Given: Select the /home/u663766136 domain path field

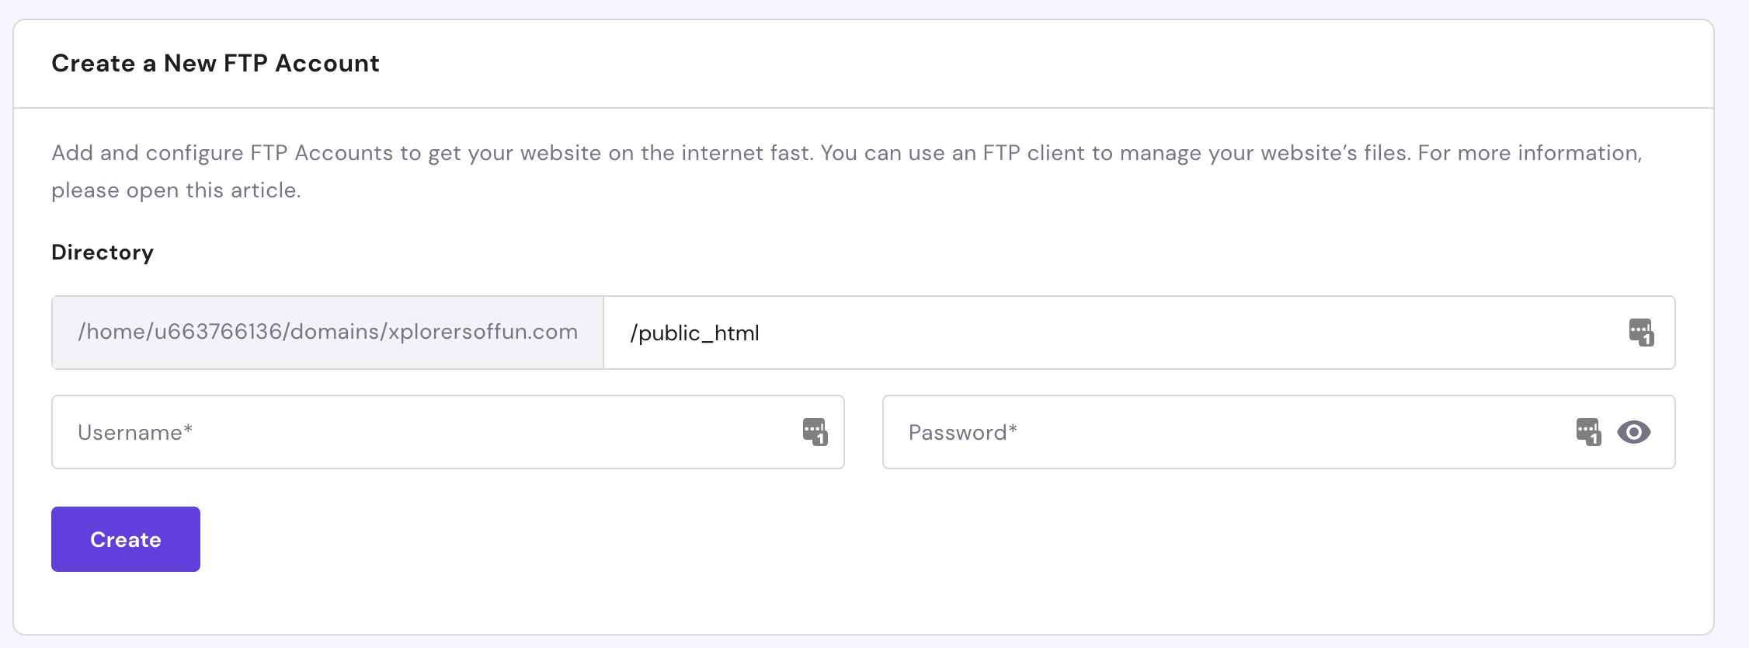Looking at the screenshot, I should 326,333.
